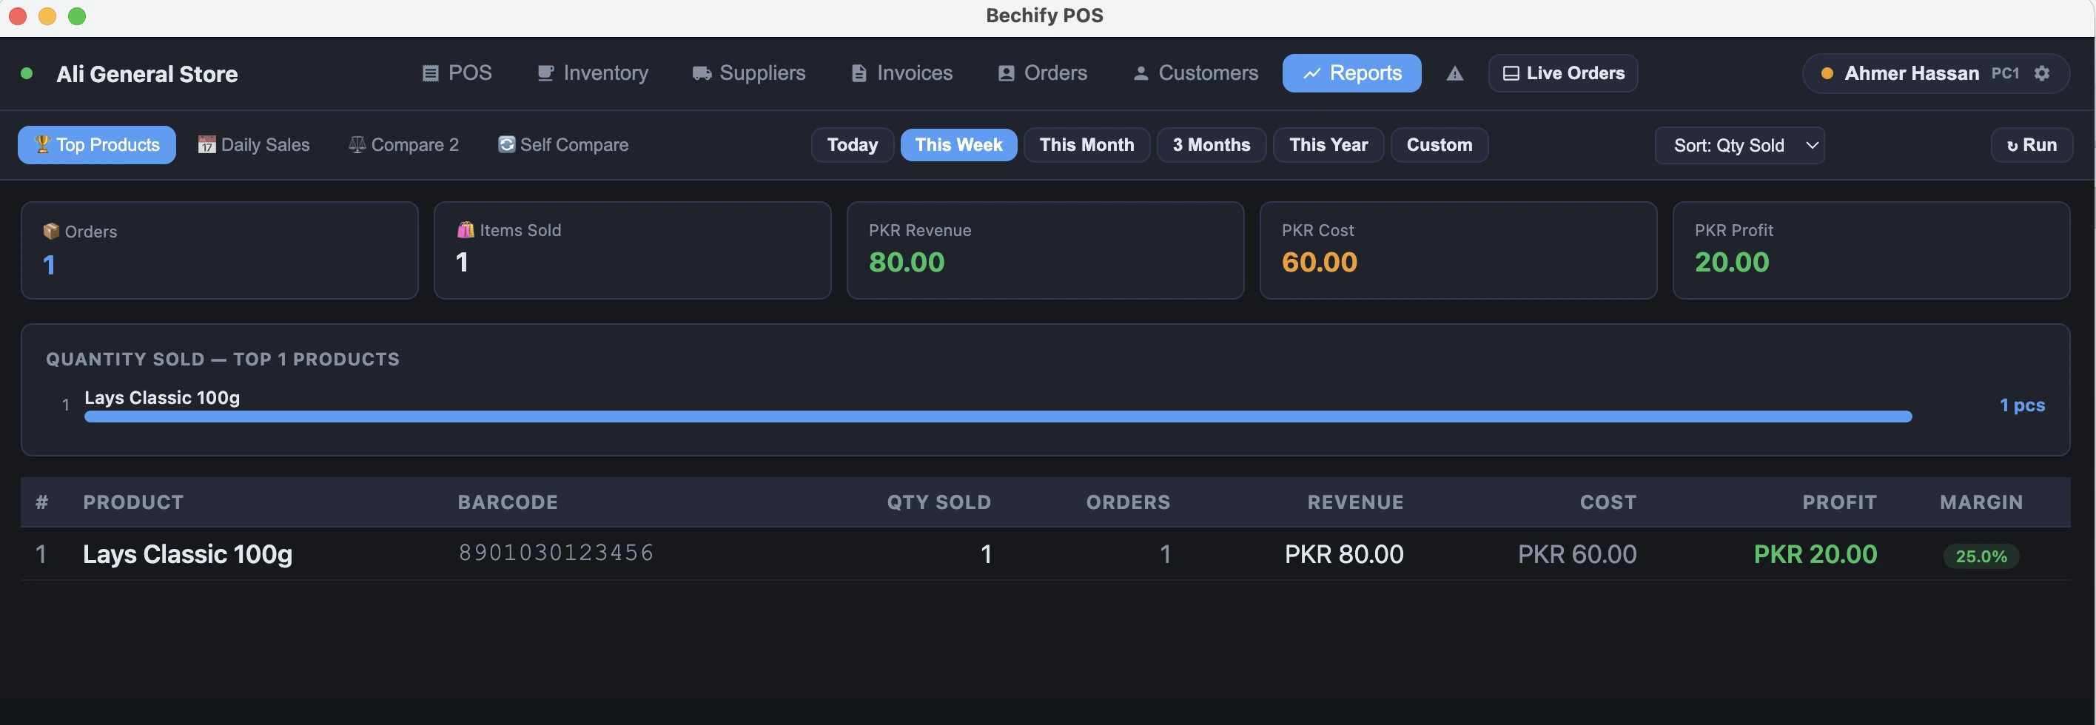Click the Quantity Sold Top 1 Products heading
Screen dimensions: 2096x725
(223, 359)
